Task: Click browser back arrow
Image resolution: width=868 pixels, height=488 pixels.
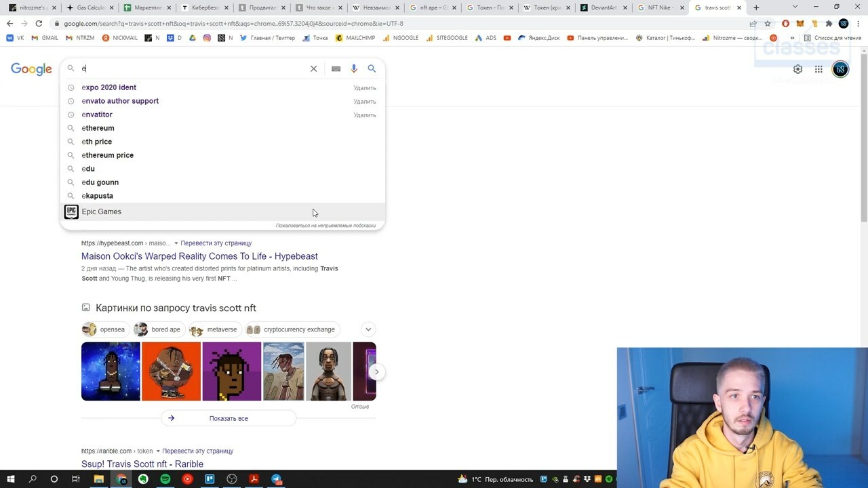Action: (x=9, y=23)
